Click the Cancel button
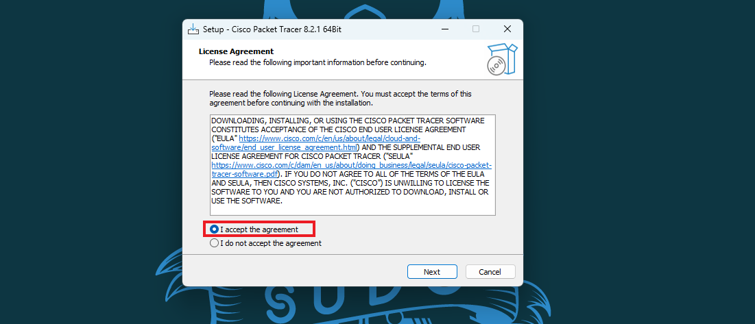 pos(490,272)
